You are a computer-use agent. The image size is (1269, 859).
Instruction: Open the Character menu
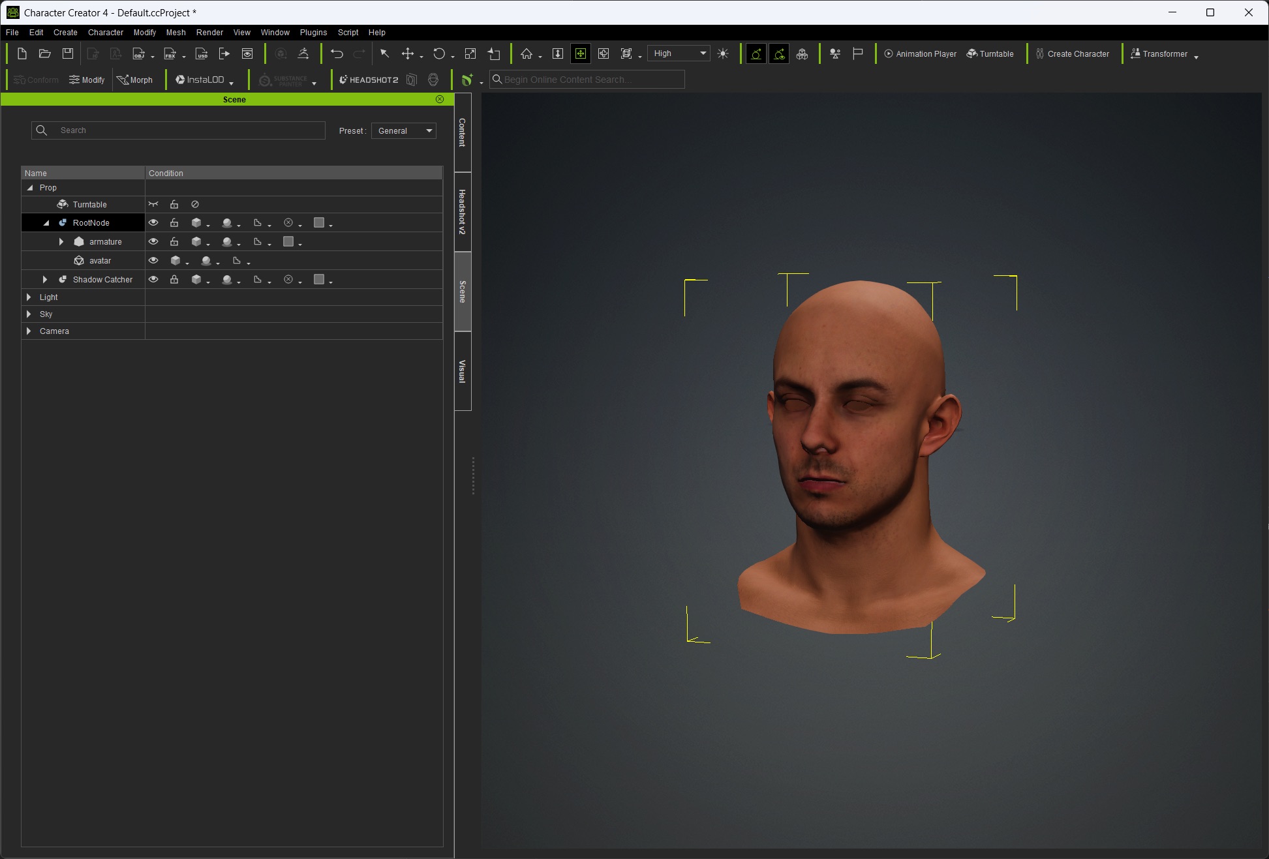106,32
